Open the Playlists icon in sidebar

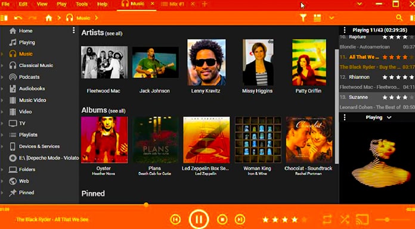[x=13, y=135]
